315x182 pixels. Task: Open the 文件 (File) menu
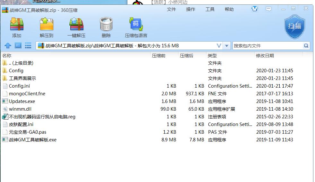tap(171, 9)
